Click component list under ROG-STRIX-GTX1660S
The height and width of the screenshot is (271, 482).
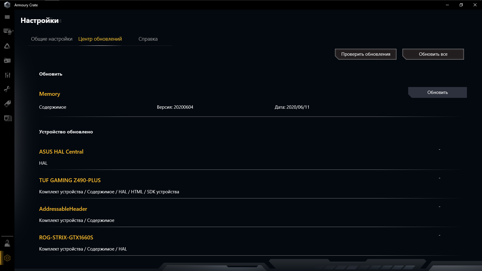coord(83,249)
